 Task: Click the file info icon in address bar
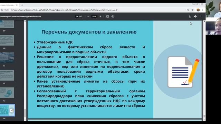[2, 10]
